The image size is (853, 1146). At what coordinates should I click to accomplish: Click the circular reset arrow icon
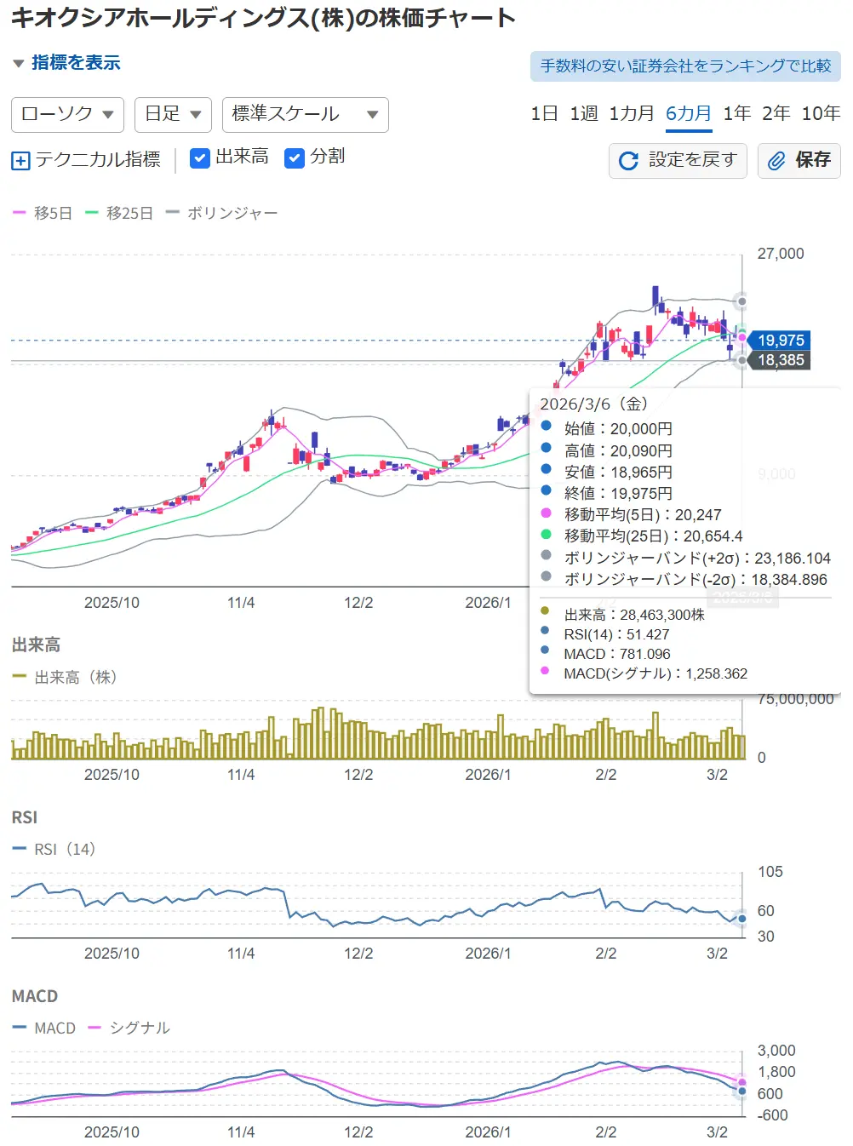coord(628,161)
